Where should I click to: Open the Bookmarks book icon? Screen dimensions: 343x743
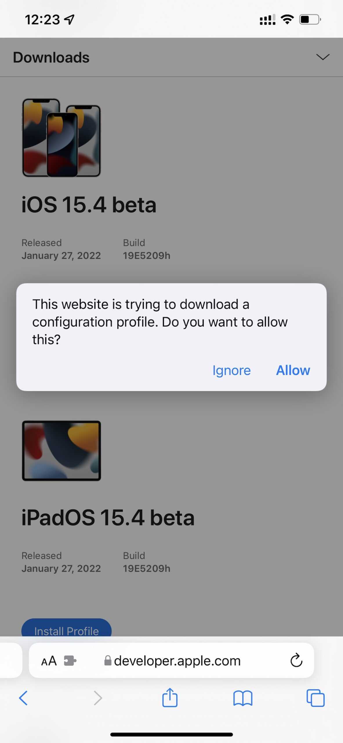(243, 698)
